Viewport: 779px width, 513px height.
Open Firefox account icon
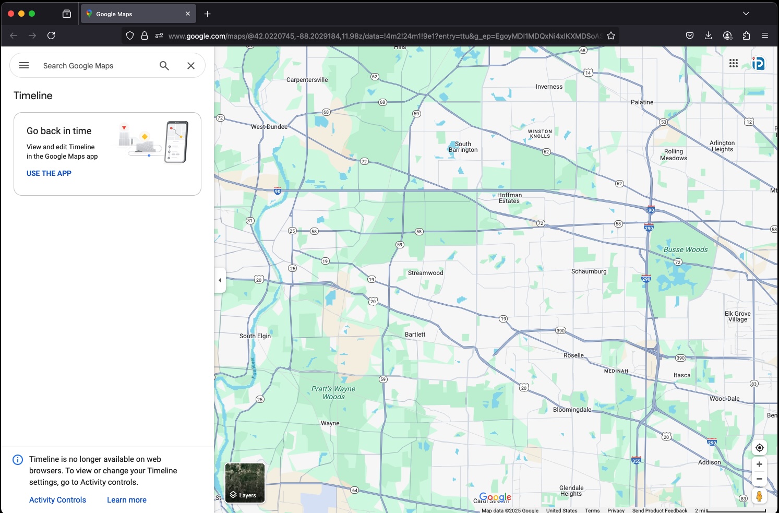point(727,35)
